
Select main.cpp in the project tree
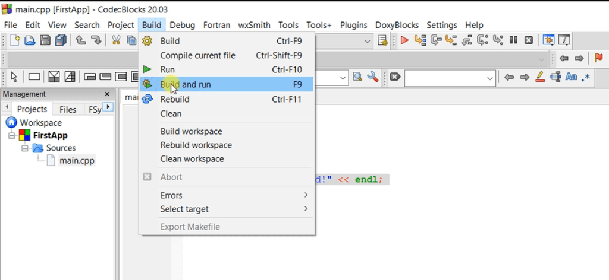77,160
